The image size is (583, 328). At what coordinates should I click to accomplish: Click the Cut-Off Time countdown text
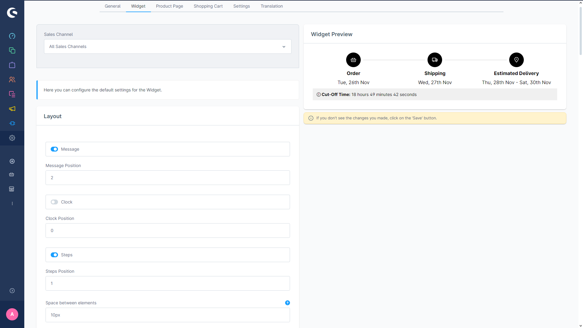point(384,94)
